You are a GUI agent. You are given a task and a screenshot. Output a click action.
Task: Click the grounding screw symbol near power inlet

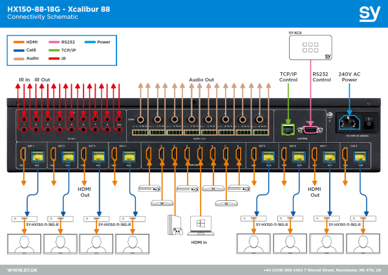(x=330, y=116)
